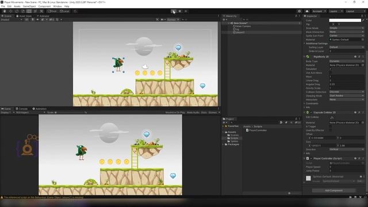Screen dimensions: 368x207
Task: Open Collab services cloud icon
Action: [x=306, y=11]
